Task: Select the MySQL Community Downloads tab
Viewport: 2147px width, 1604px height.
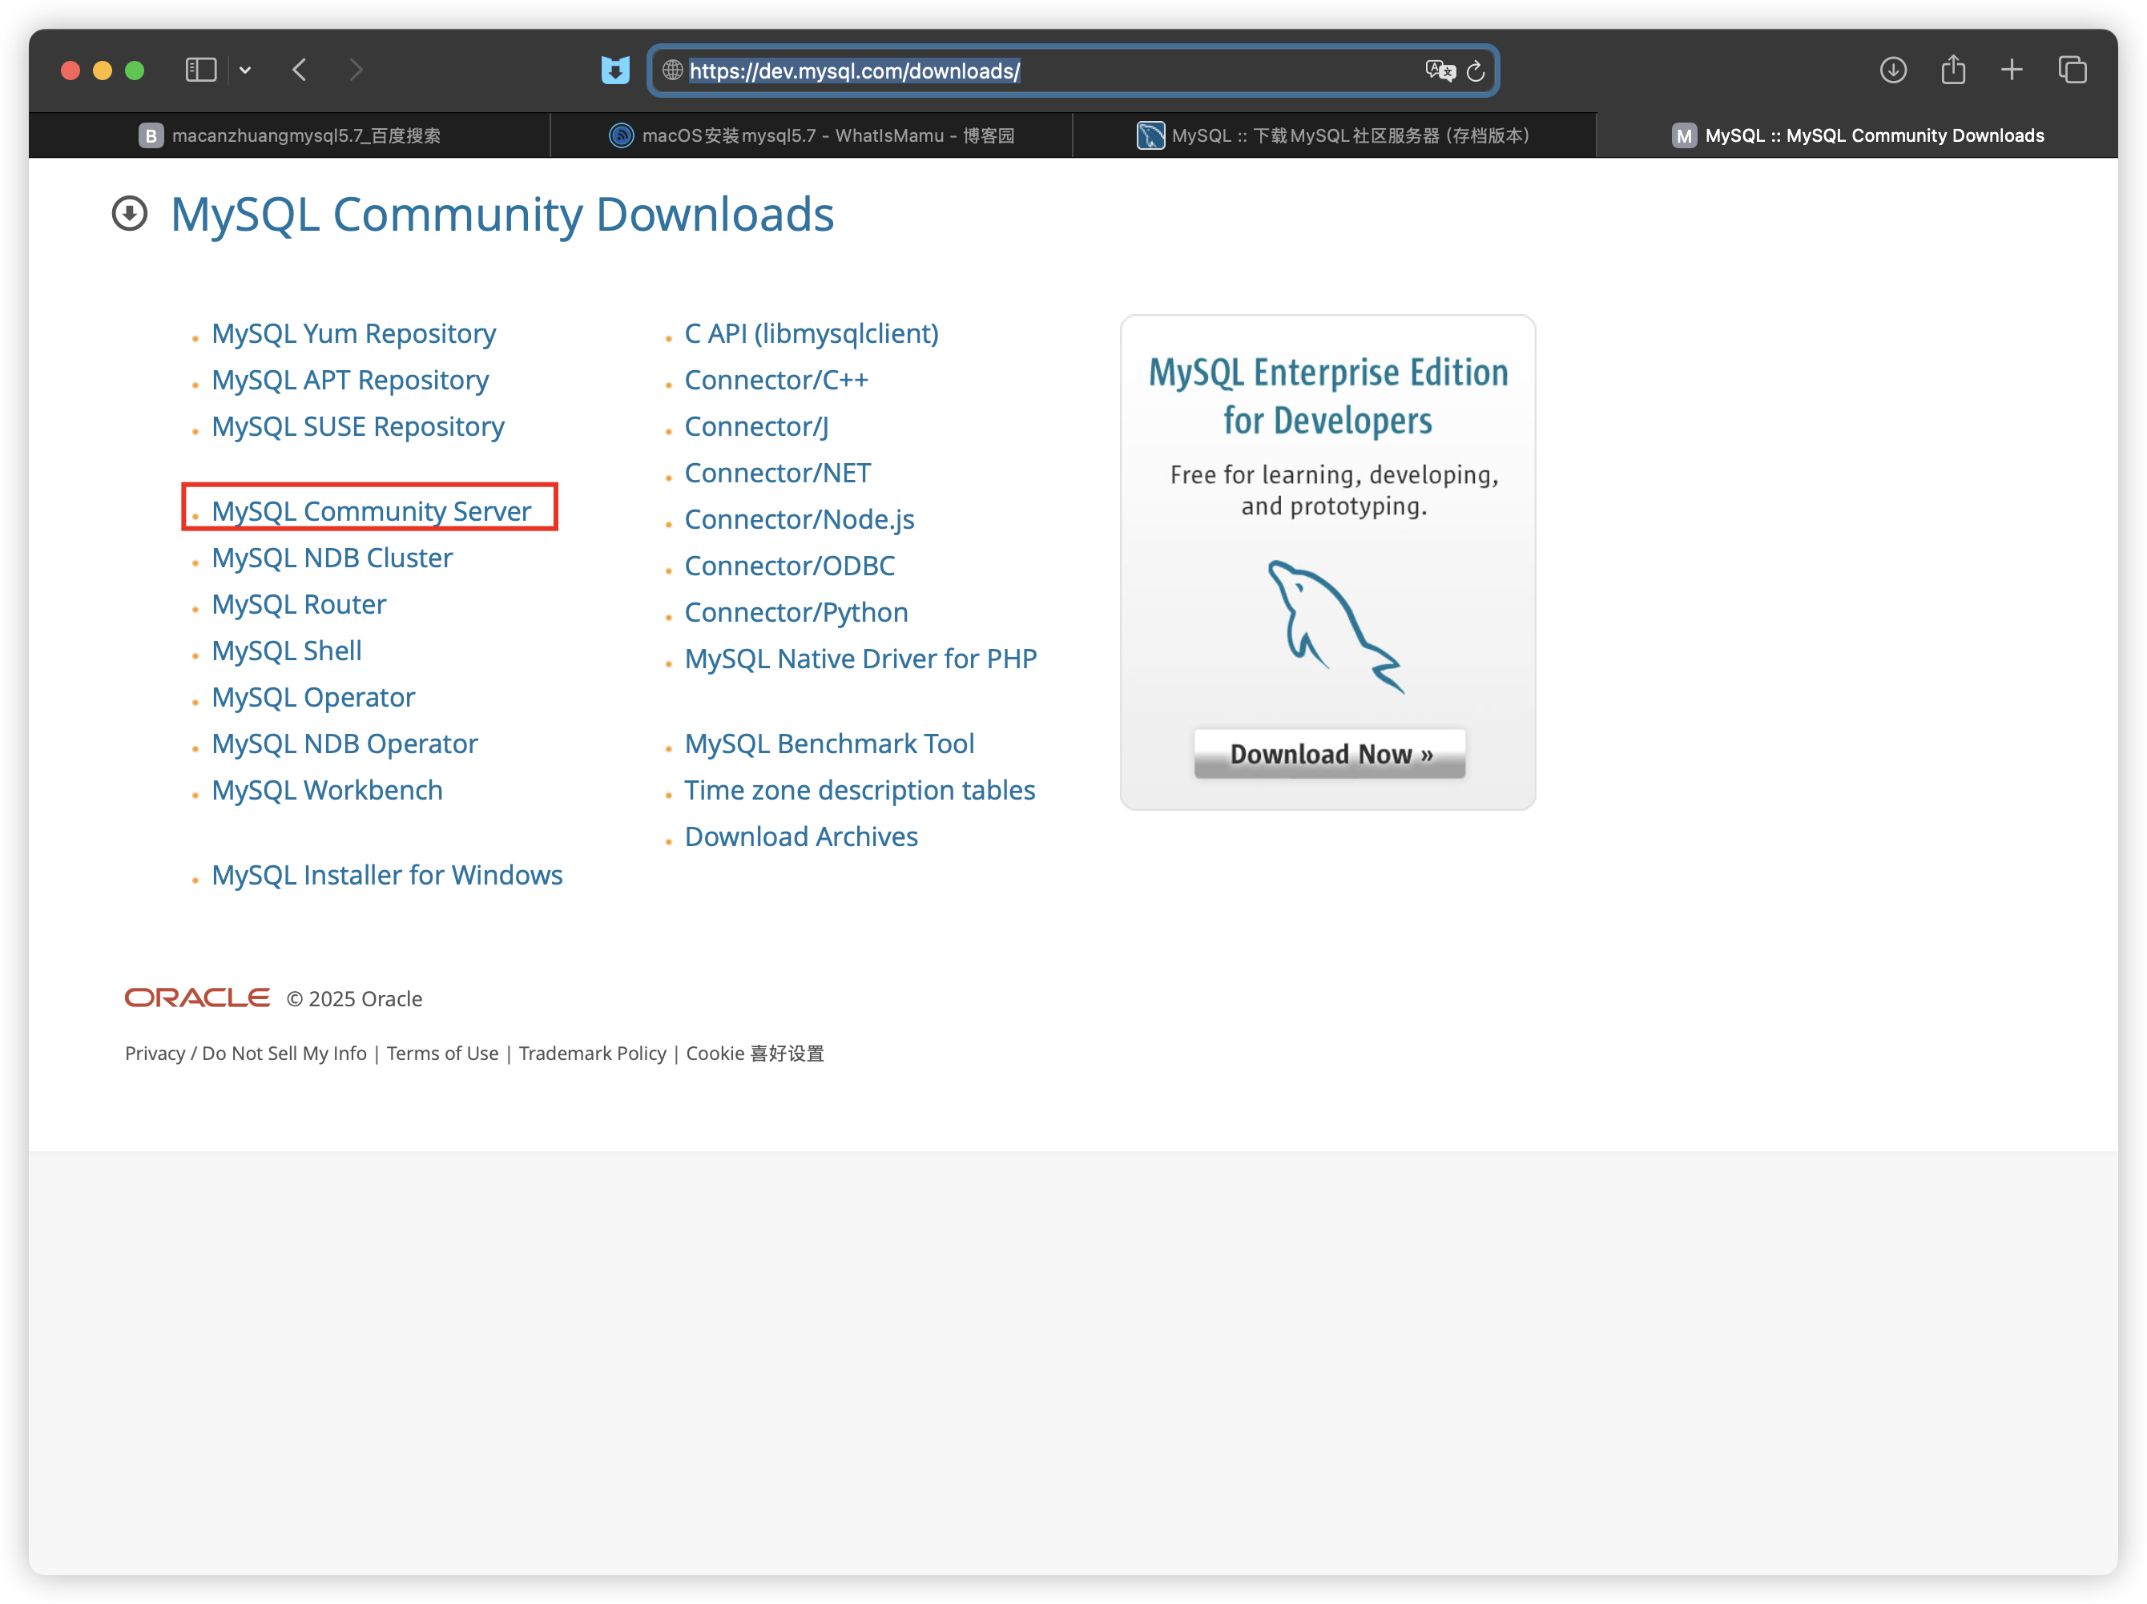Action: (1857, 135)
